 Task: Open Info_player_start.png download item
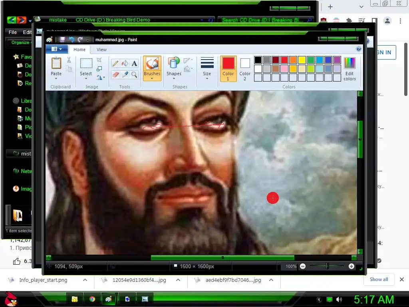tap(43, 280)
